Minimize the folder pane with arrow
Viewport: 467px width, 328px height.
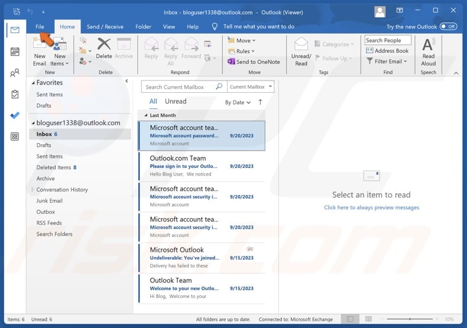(127, 80)
